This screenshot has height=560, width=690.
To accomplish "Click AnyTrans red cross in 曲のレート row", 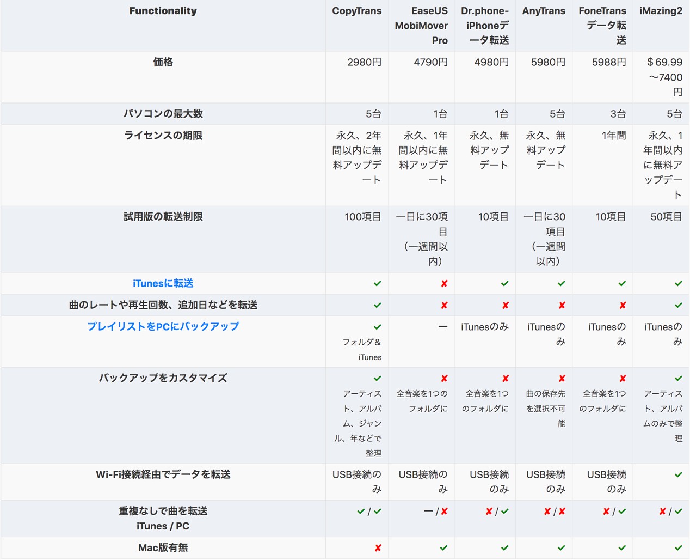I will tap(562, 305).
